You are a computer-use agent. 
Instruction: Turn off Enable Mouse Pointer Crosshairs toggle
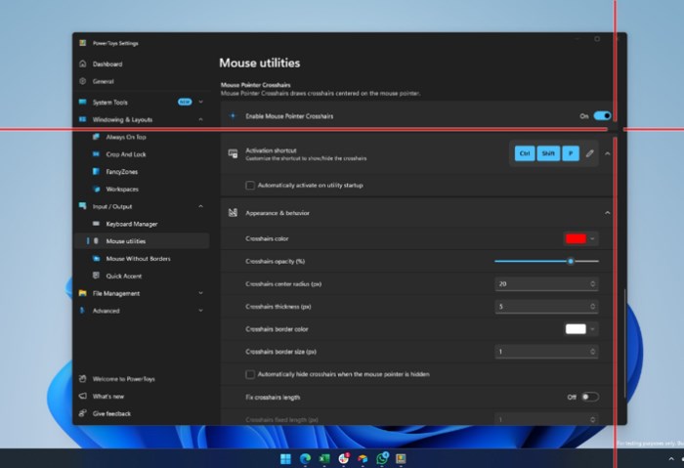602,116
